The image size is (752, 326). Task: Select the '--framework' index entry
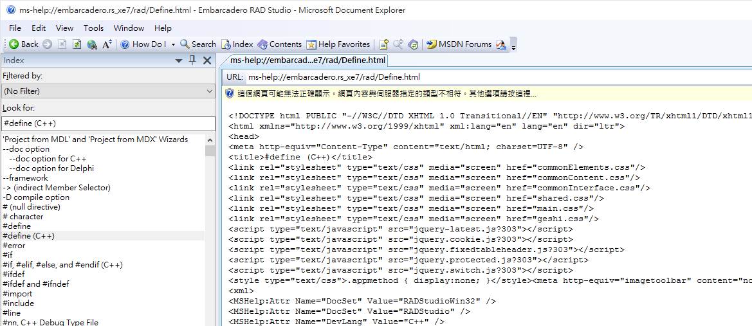point(26,178)
